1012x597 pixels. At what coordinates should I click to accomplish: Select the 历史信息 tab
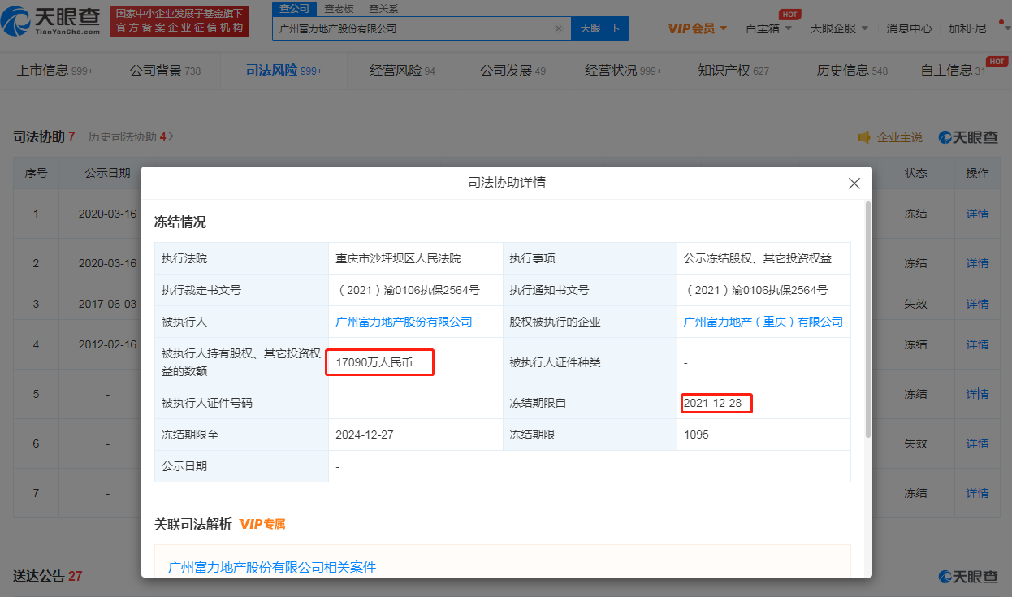click(852, 71)
